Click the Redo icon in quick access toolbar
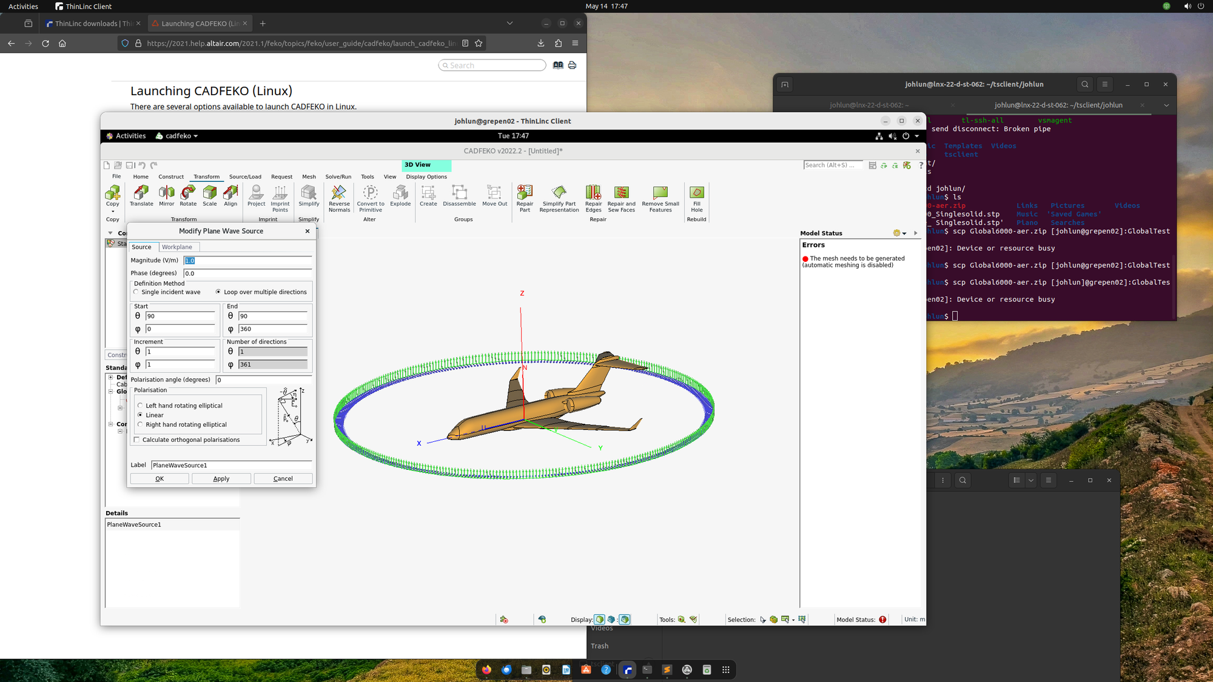 point(154,165)
